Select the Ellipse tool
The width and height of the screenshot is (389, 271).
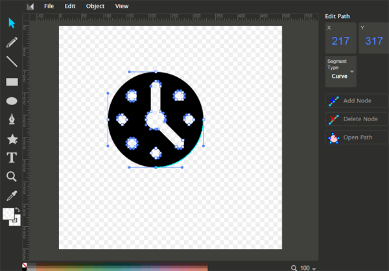point(12,101)
